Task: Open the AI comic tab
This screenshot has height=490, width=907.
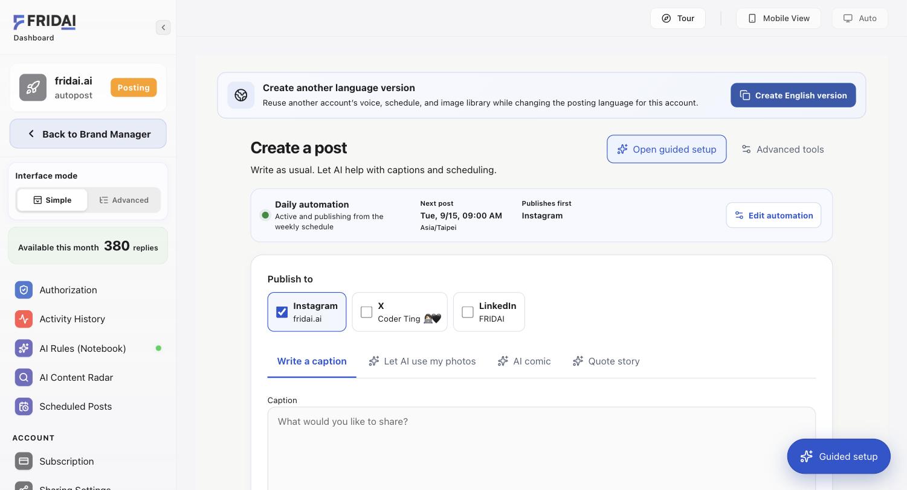Action: point(525,361)
